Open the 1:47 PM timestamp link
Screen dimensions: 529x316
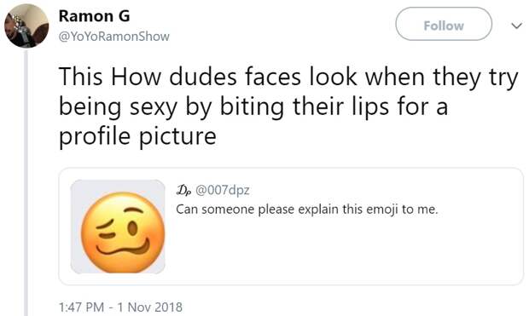point(81,307)
